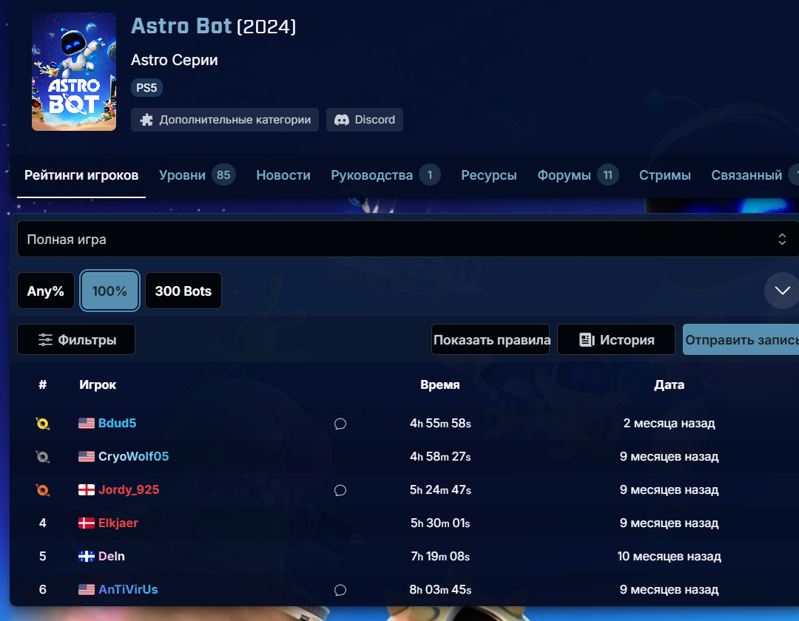Open the Astro Bot game title link
The image size is (799, 621).
click(181, 26)
